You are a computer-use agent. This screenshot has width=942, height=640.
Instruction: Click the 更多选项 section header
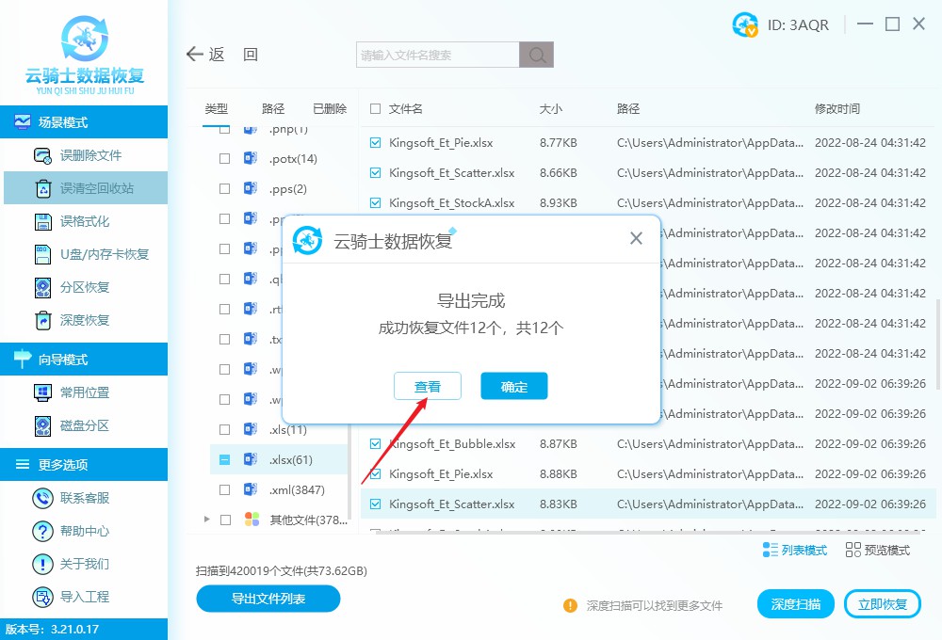coord(84,464)
